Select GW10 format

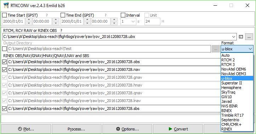click(237, 97)
